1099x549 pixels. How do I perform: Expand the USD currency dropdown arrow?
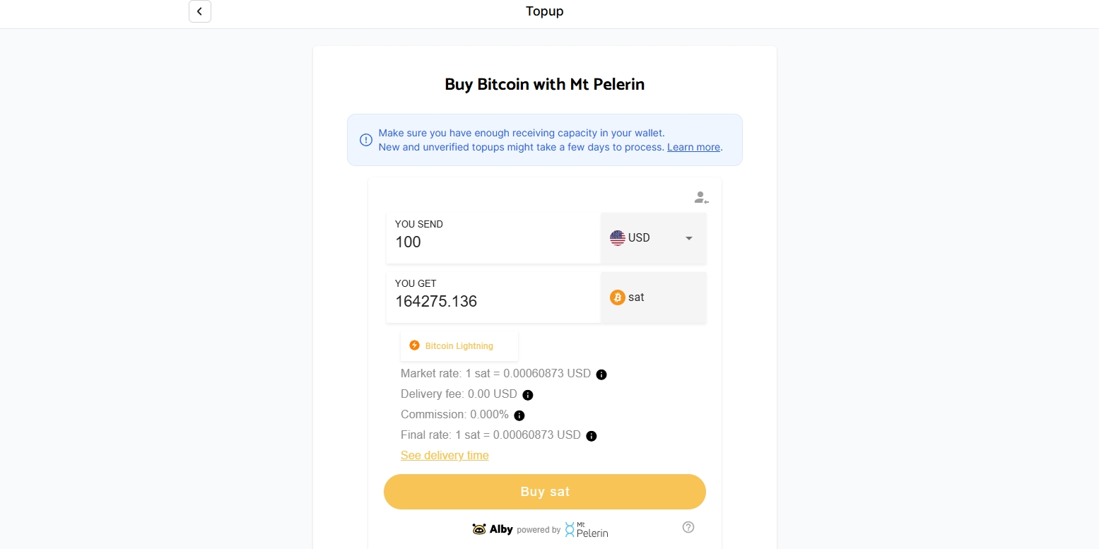689,238
